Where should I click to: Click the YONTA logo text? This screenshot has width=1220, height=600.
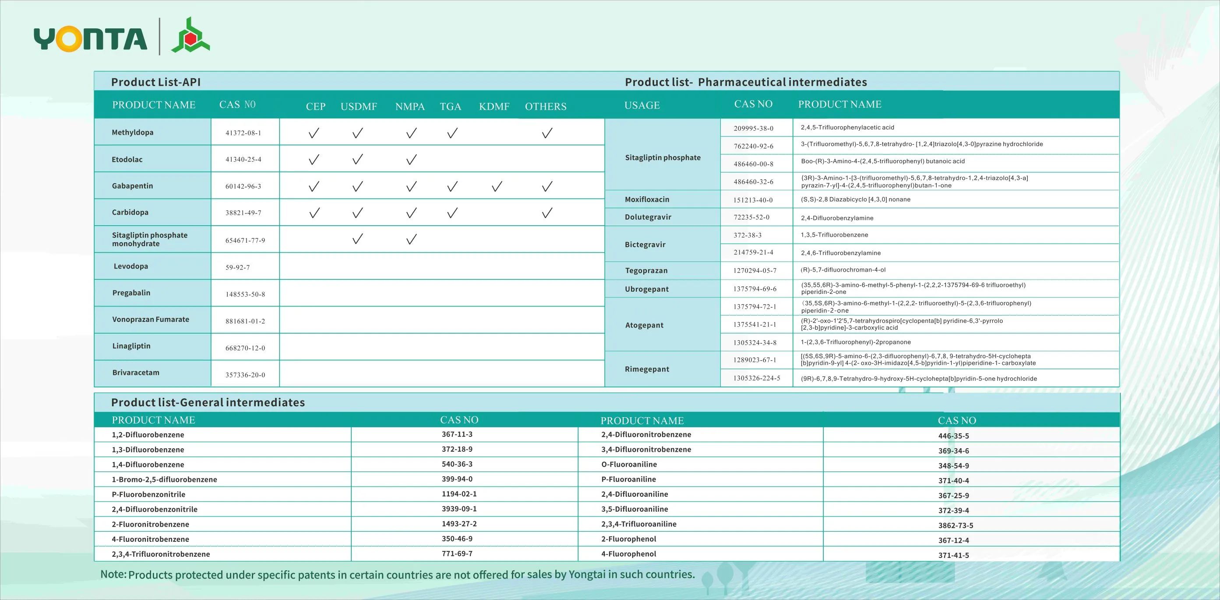click(90, 39)
